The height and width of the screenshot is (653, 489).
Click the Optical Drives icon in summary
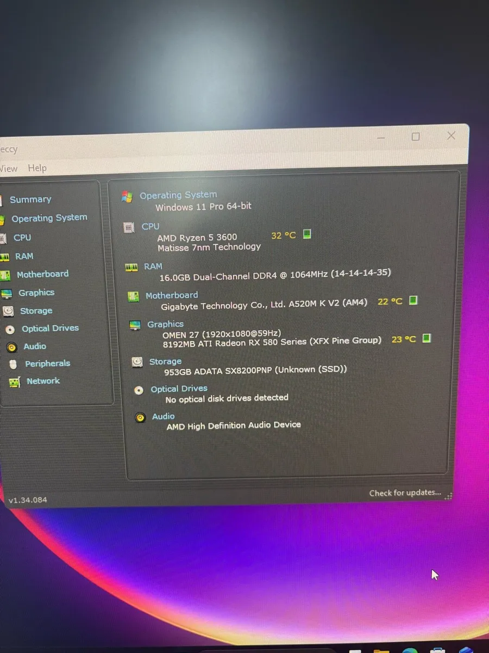[x=139, y=390]
